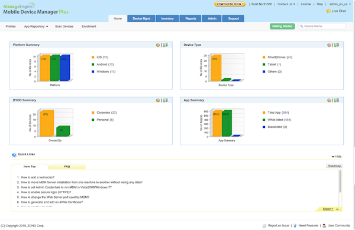355x230 pixels.
Task: Open the Device Mgmt tab
Action: point(141,18)
